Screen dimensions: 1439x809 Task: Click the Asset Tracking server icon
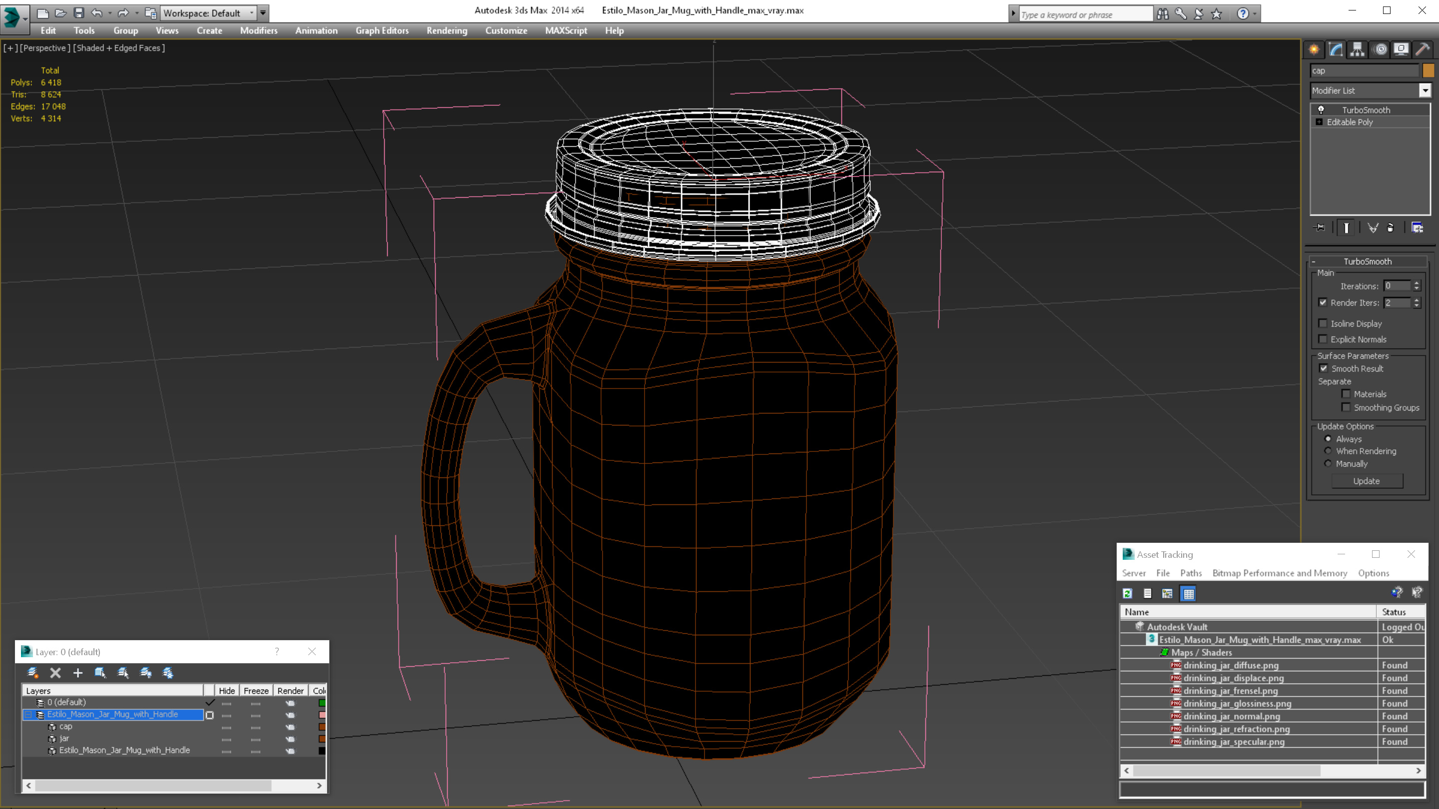point(1135,573)
